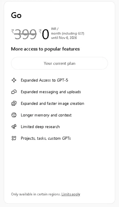Click the Your current plan button
Screen dimensions: 119x207
tap(60, 63)
